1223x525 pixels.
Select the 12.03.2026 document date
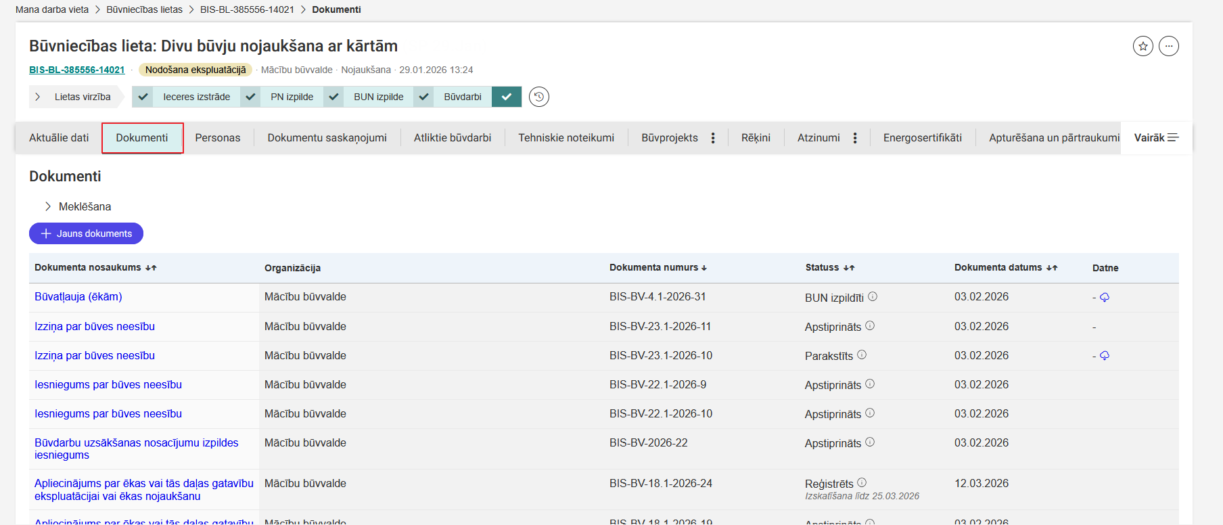(982, 483)
